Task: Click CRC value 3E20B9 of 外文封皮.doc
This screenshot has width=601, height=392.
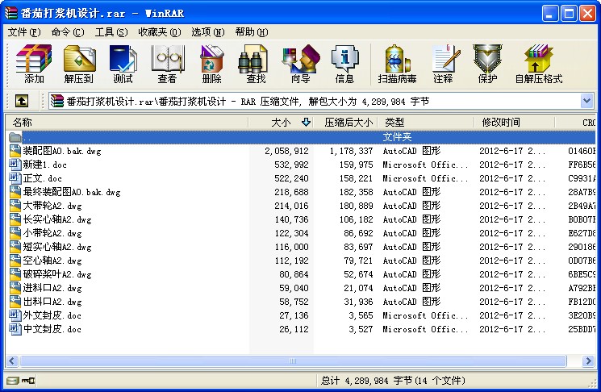Action: click(582, 315)
